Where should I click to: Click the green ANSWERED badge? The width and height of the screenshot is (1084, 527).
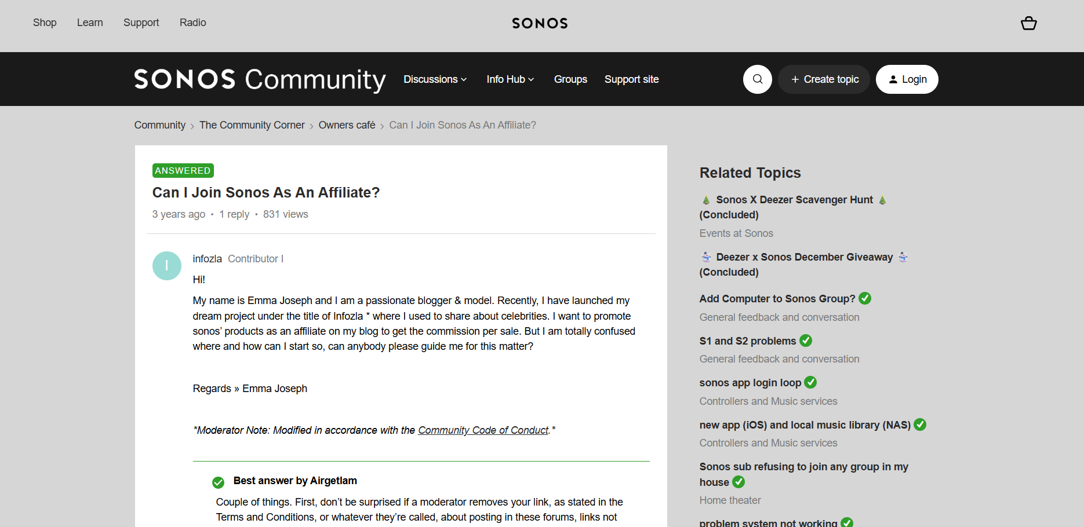(x=183, y=171)
